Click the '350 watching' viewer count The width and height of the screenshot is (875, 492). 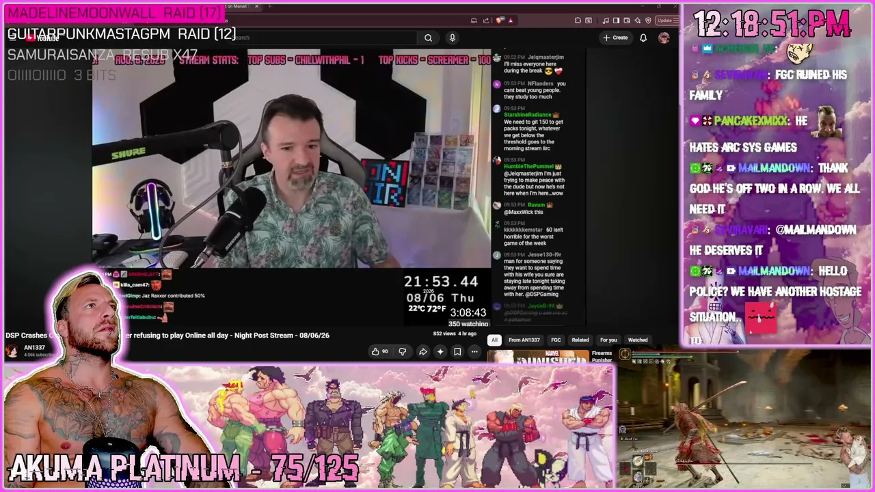click(468, 324)
